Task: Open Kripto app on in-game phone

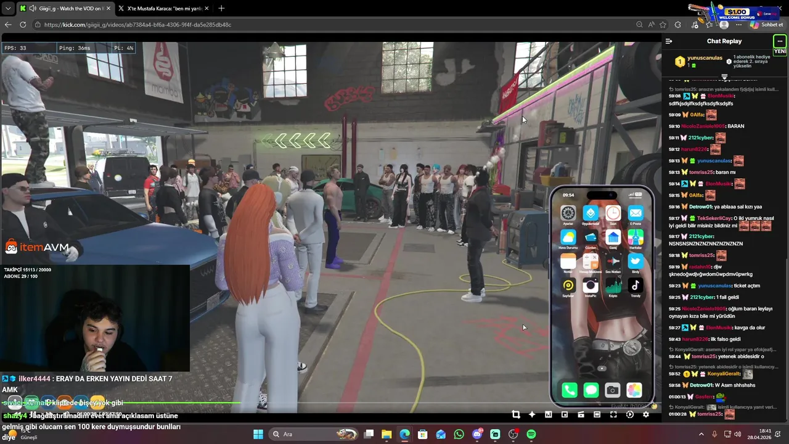Action: point(613,286)
